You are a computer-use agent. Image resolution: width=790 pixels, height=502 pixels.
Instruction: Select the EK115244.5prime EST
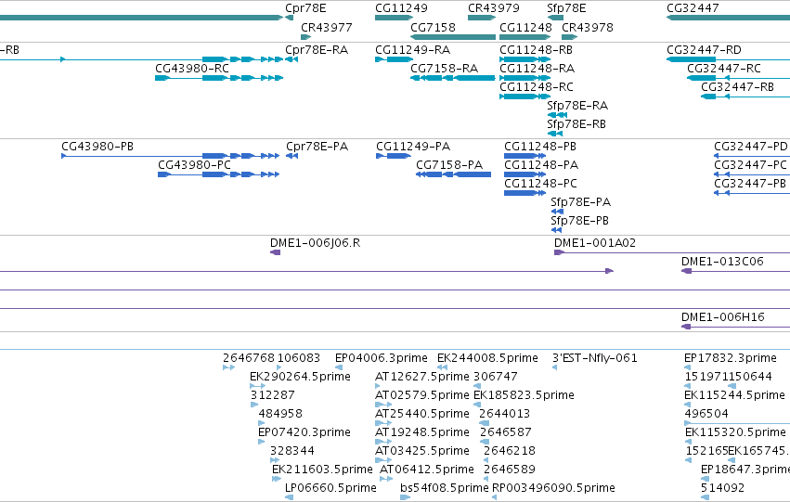[687, 405]
